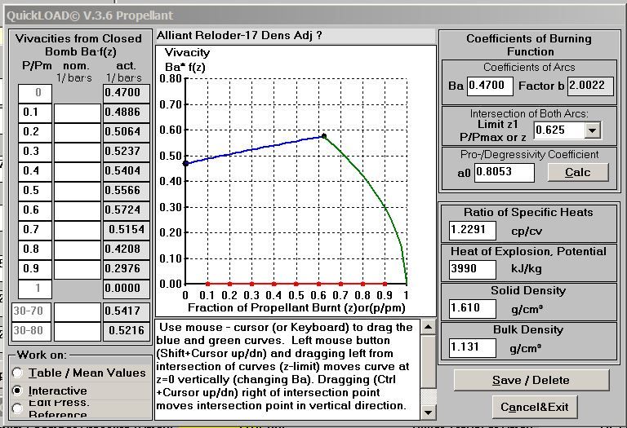Click the P/Pm 0.5 cell
This screenshot has height=428, width=627.
coord(35,192)
